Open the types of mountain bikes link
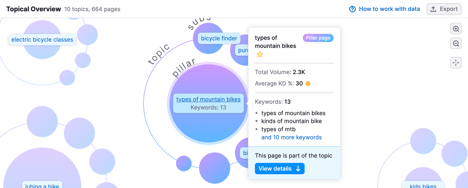Image resolution: width=468 pixels, height=188 pixels. point(208,99)
